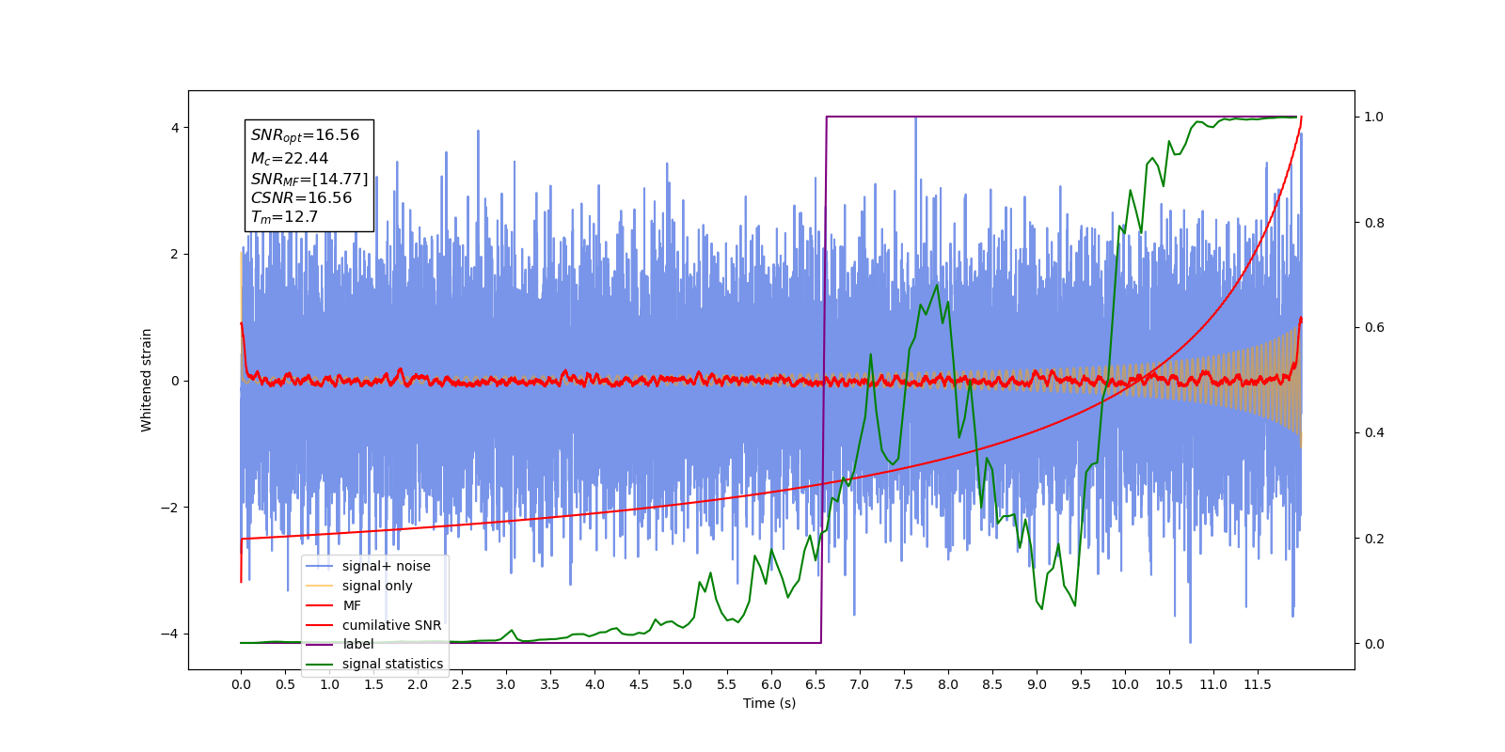Click right y-axis tick label 0.8
The image size is (1505, 752).
click(x=1374, y=223)
